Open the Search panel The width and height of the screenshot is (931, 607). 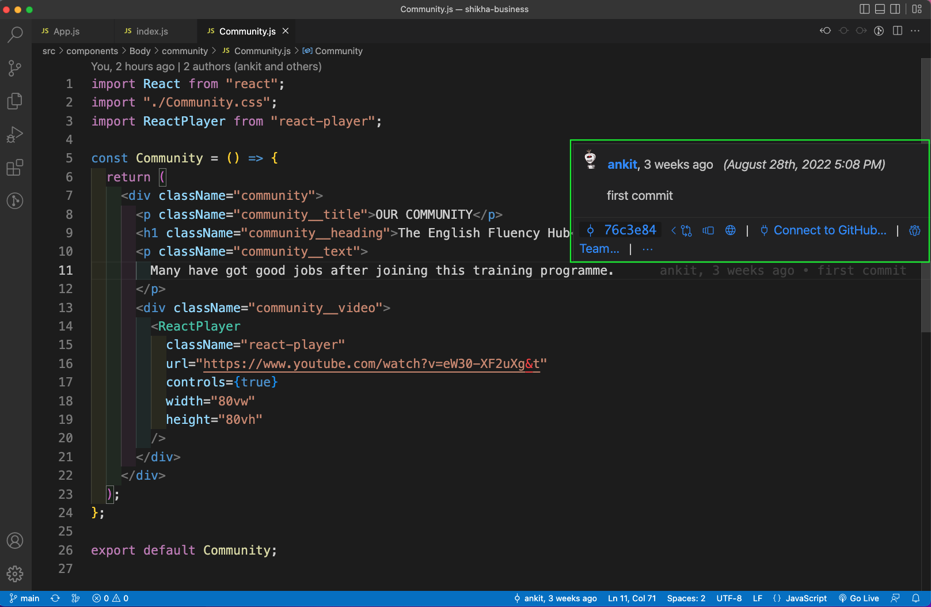15,35
